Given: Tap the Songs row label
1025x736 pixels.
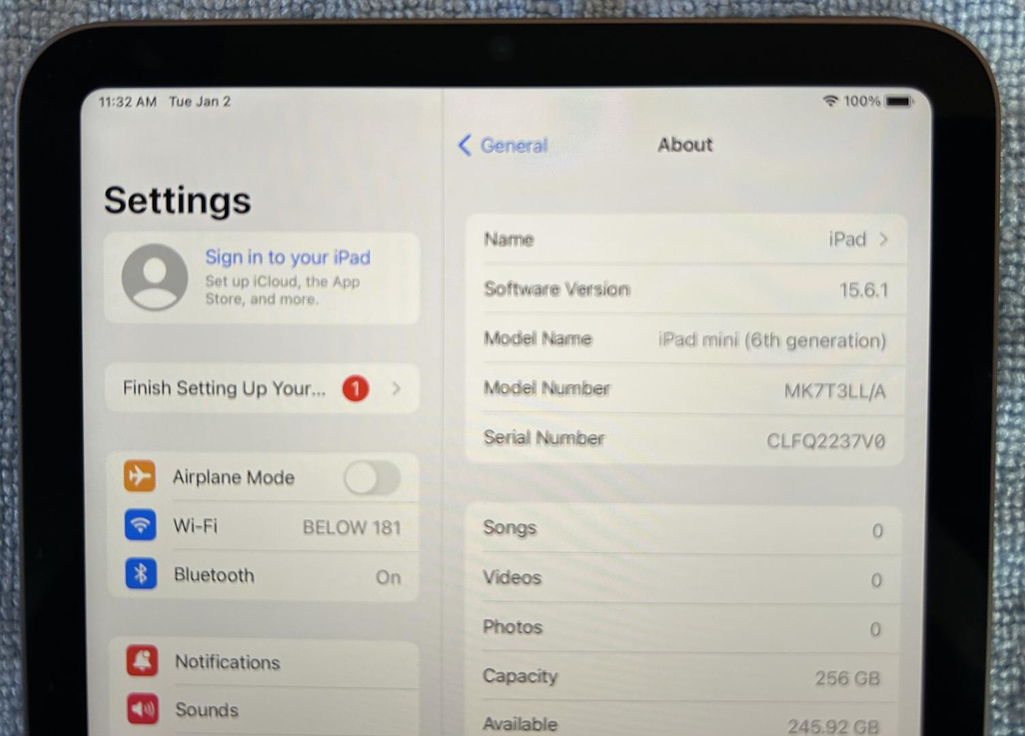Looking at the screenshot, I should tap(510, 528).
